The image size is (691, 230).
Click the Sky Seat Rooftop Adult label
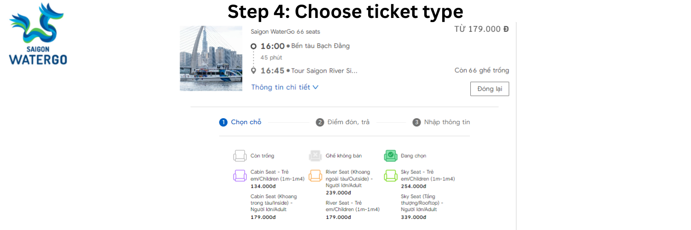[422, 203]
